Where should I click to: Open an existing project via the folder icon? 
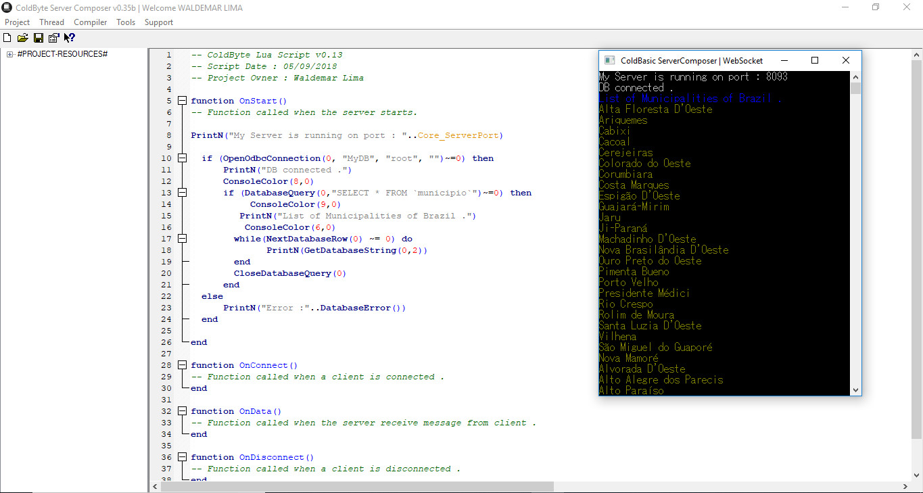pyautogui.click(x=22, y=37)
